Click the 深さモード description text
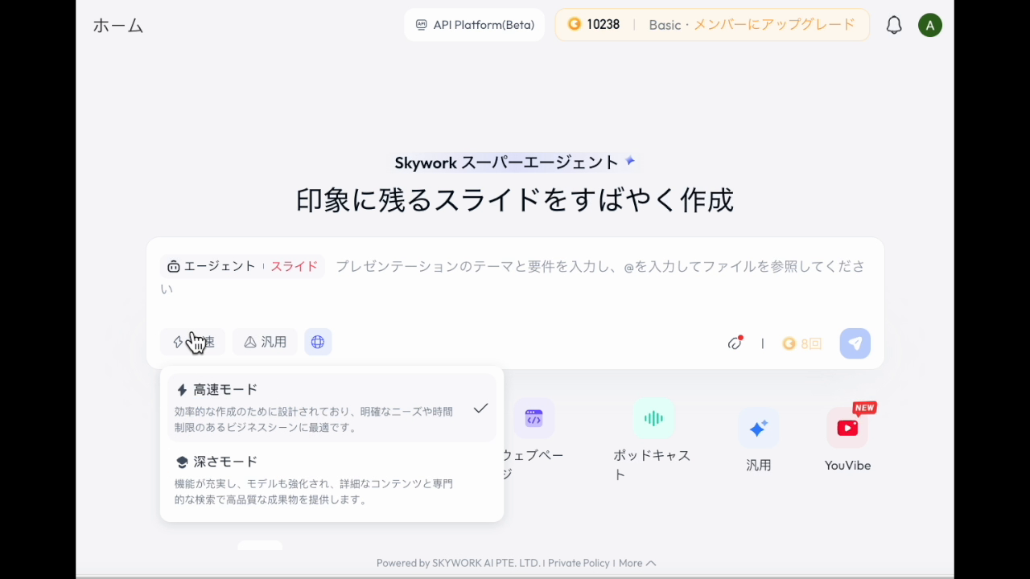Image resolution: width=1030 pixels, height=579 pixels. [314, 491]
